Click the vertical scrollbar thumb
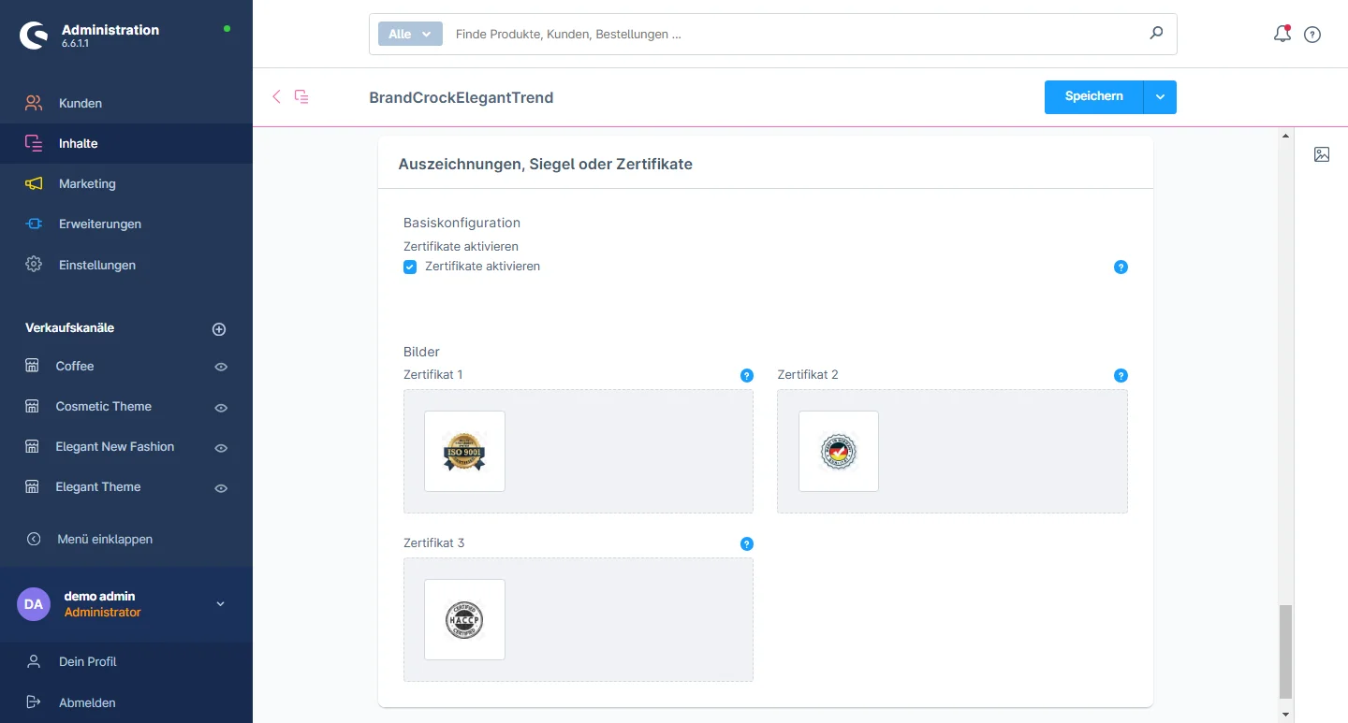1348x723 pixels. (1285, 651)
